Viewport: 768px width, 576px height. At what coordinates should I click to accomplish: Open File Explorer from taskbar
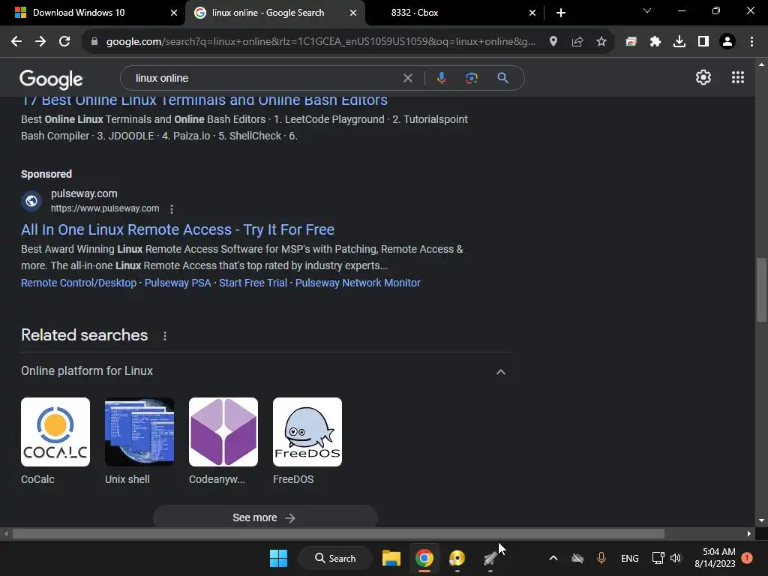pos(391,558)
